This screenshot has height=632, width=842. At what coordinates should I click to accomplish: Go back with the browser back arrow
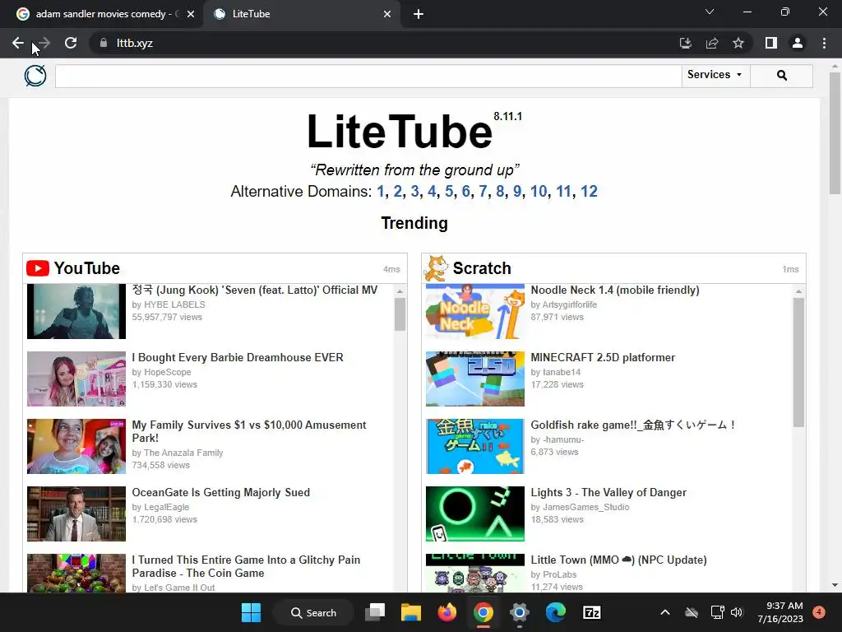click(18, 43)
